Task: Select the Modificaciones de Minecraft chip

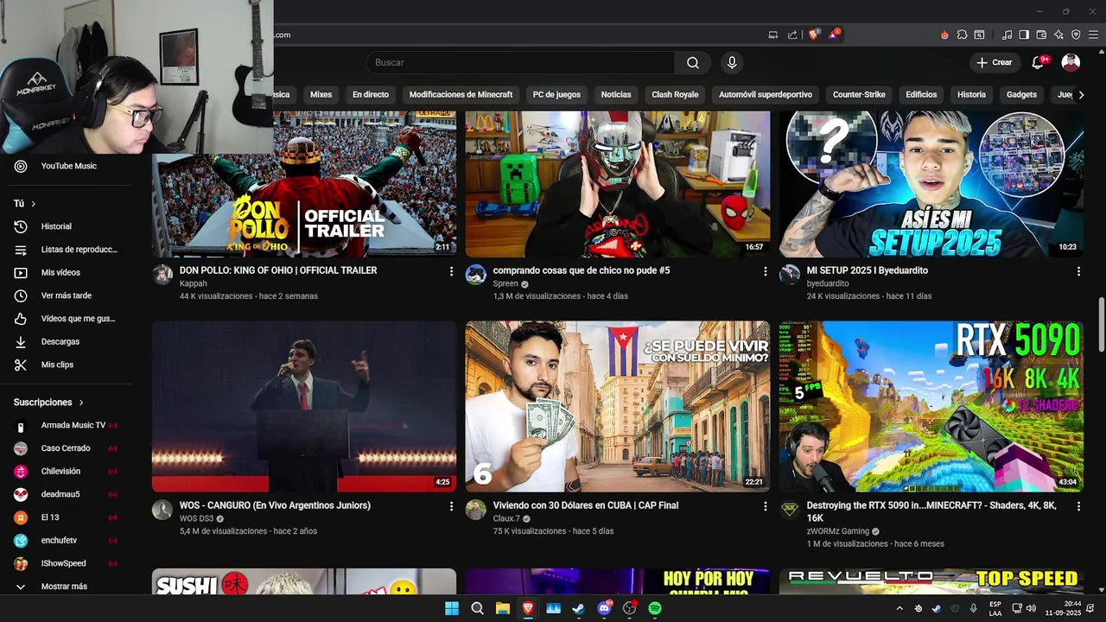Action: click(461, 94)
